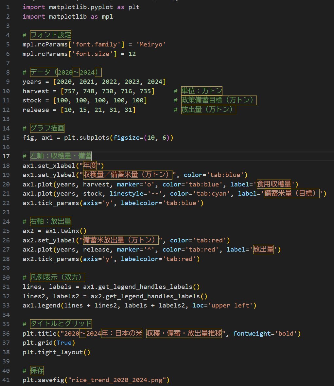This screenshot has height=386, width=334.
Task: Click the label '食用収穫量' on line 20
Action: pos(274,184)
